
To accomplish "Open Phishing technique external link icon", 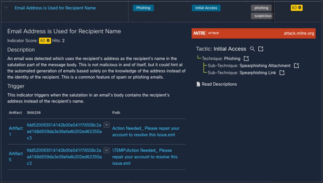I will coord(246,58).
